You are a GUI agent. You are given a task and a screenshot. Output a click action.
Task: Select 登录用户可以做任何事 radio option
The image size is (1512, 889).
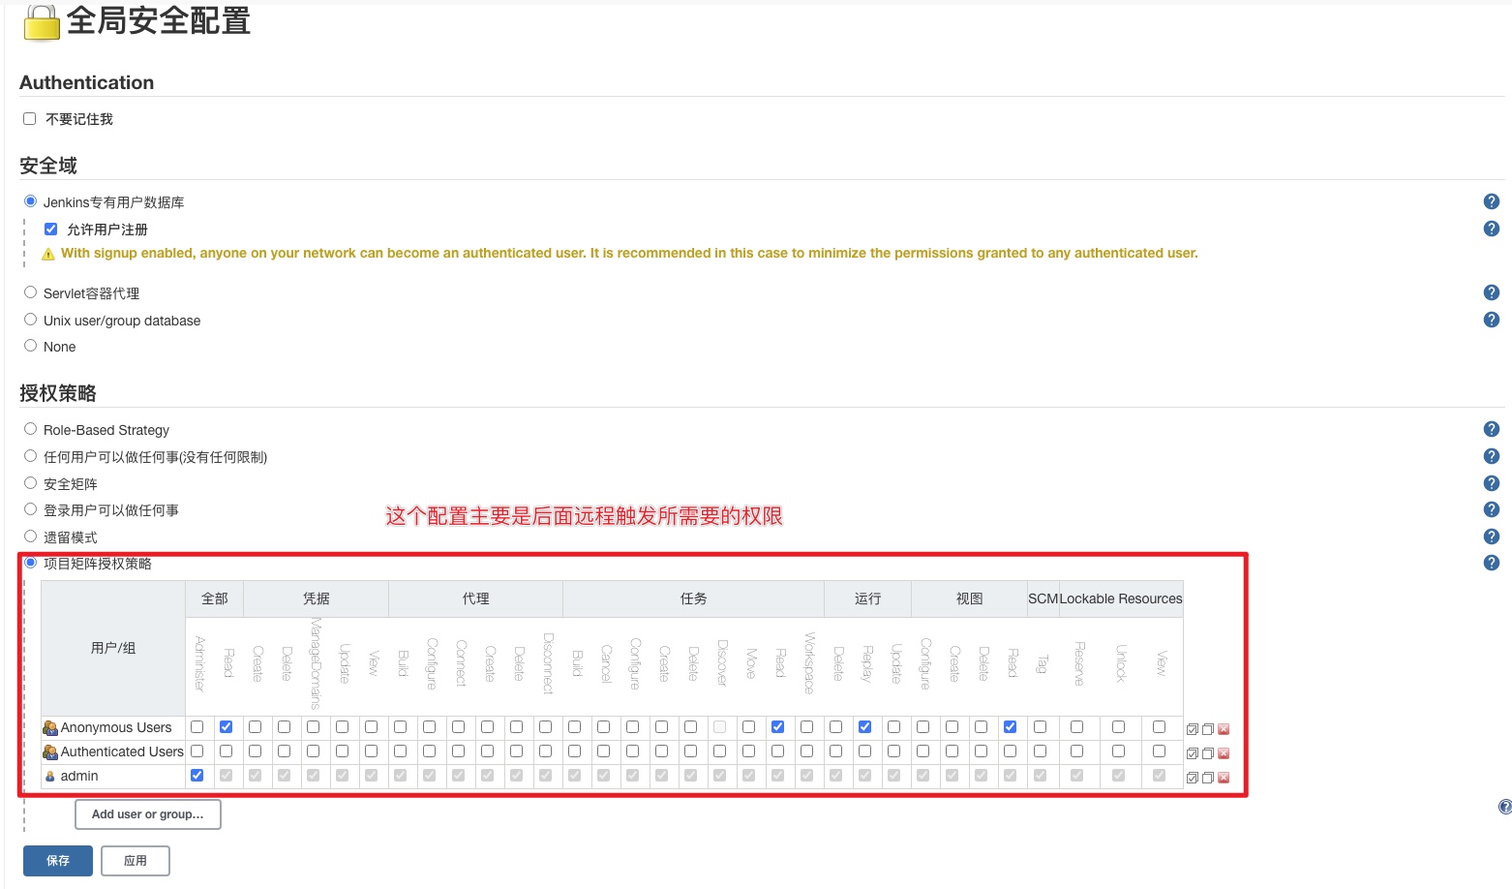30,509
